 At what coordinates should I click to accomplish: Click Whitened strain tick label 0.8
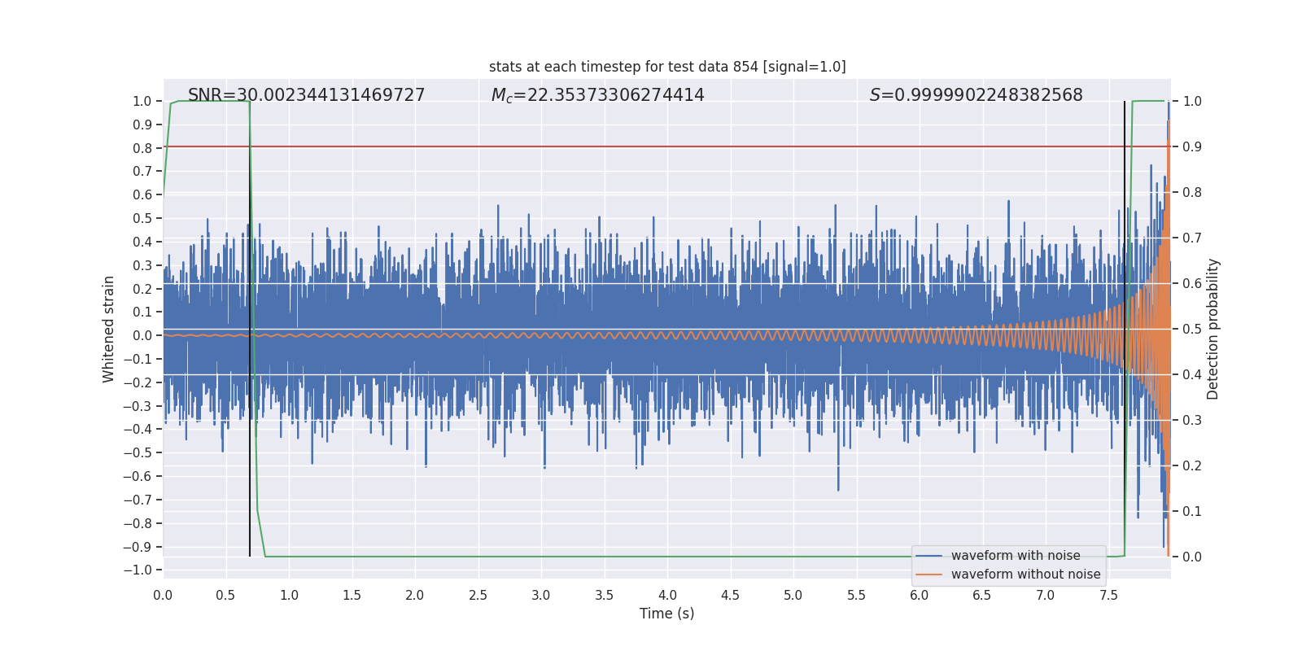tap(142, 148)
